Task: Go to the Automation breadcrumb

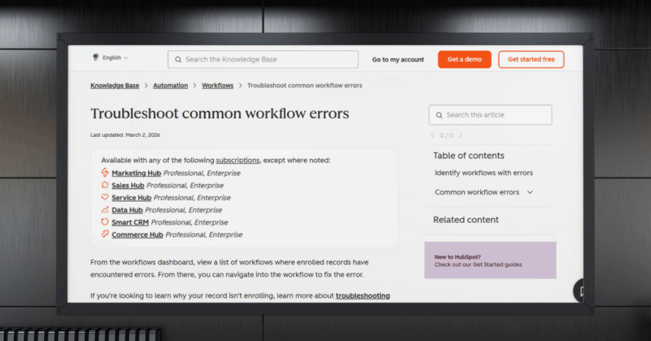Action: [170, 85]
